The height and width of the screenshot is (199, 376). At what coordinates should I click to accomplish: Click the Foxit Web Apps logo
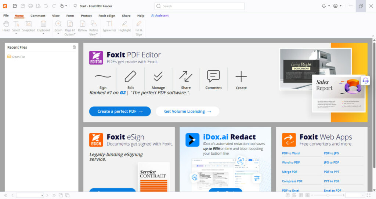tap(289, 140)
